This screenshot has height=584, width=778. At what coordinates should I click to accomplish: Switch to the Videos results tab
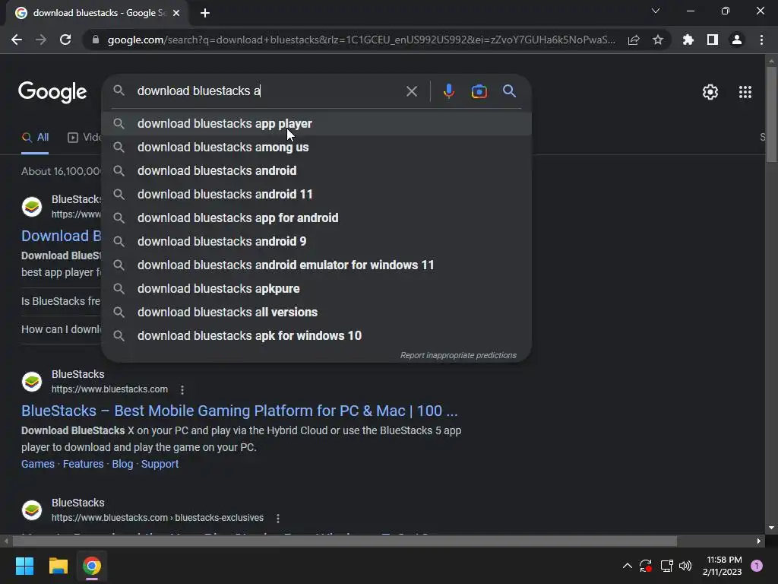point(84,138)
